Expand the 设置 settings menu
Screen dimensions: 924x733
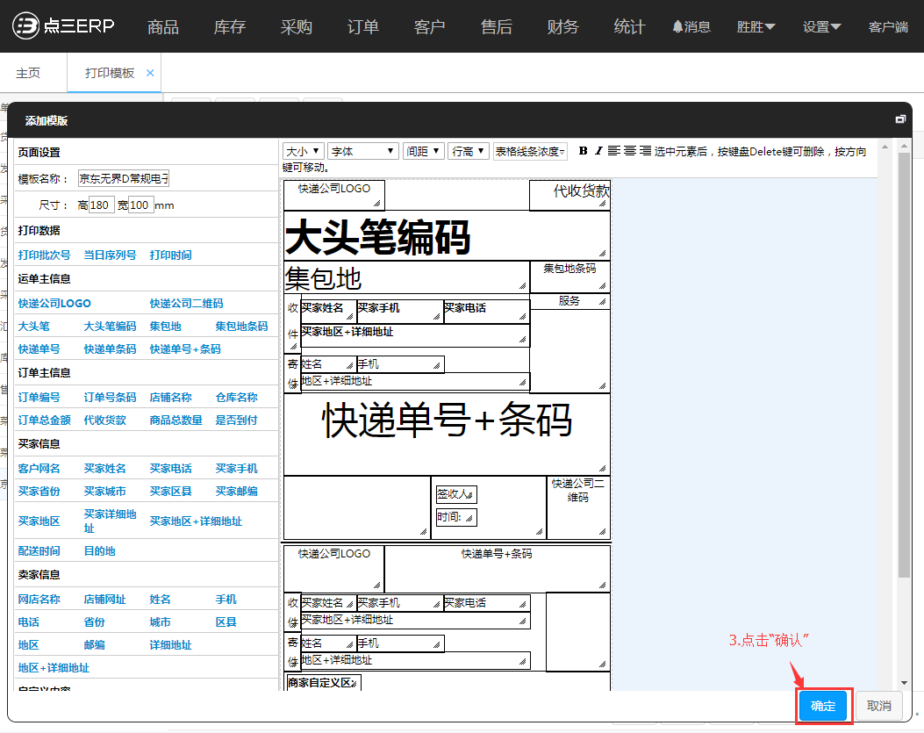(x=821, y=27)
